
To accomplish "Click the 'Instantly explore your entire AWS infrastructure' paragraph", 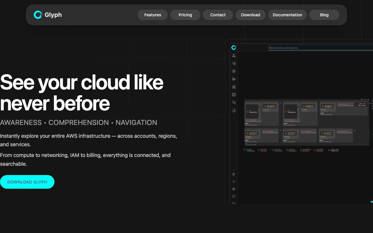I will pos(89,140).
